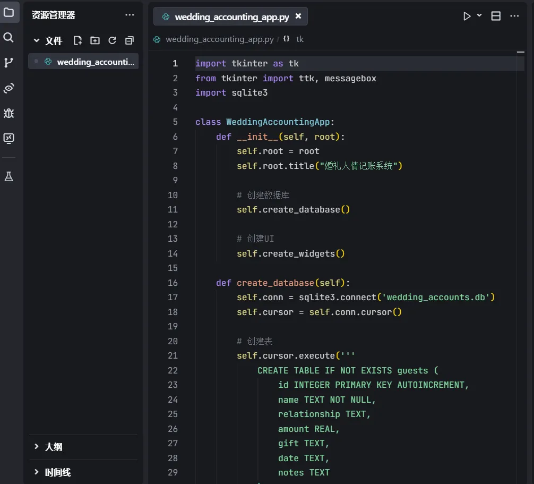Create a new folder in explorer
The width and height of the screenshot is (534, 484).
pos(95,40)
